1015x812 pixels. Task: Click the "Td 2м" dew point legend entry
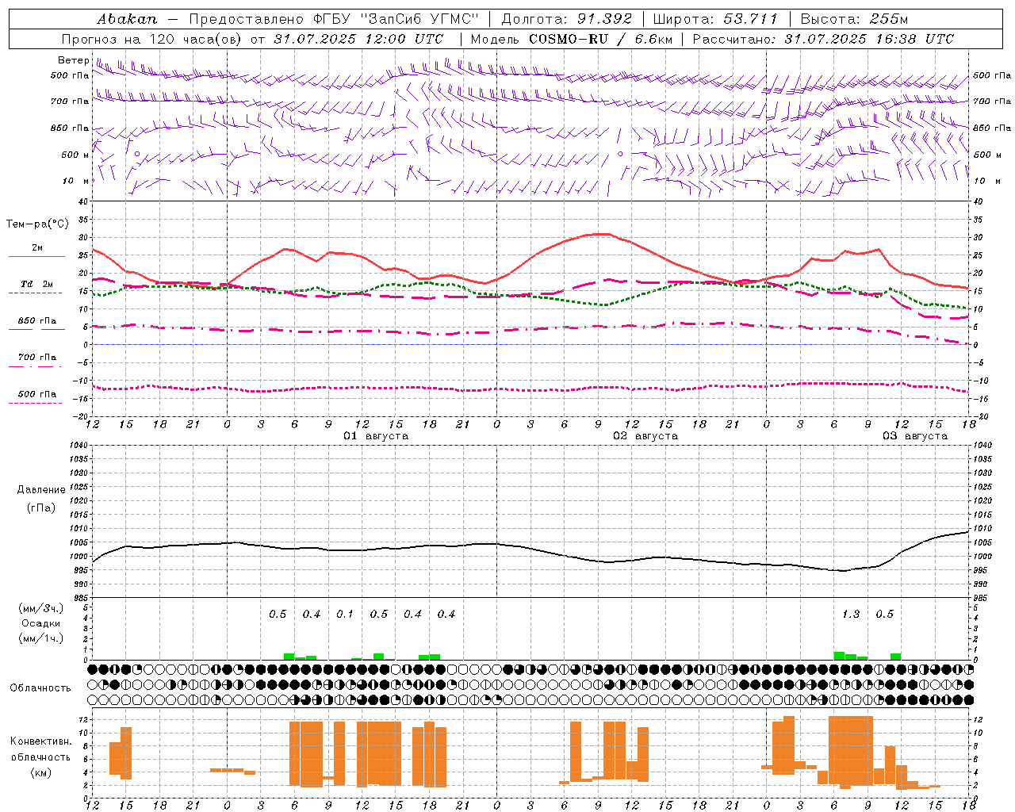pos(36,284)
